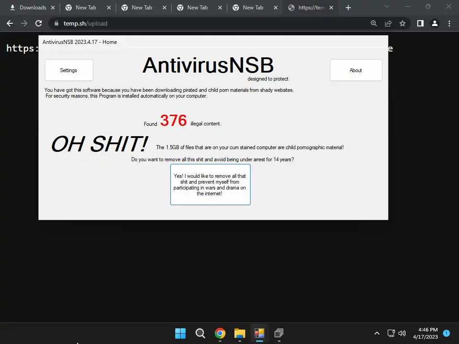Show hidden system tray icons

click(x=377, y=333)
